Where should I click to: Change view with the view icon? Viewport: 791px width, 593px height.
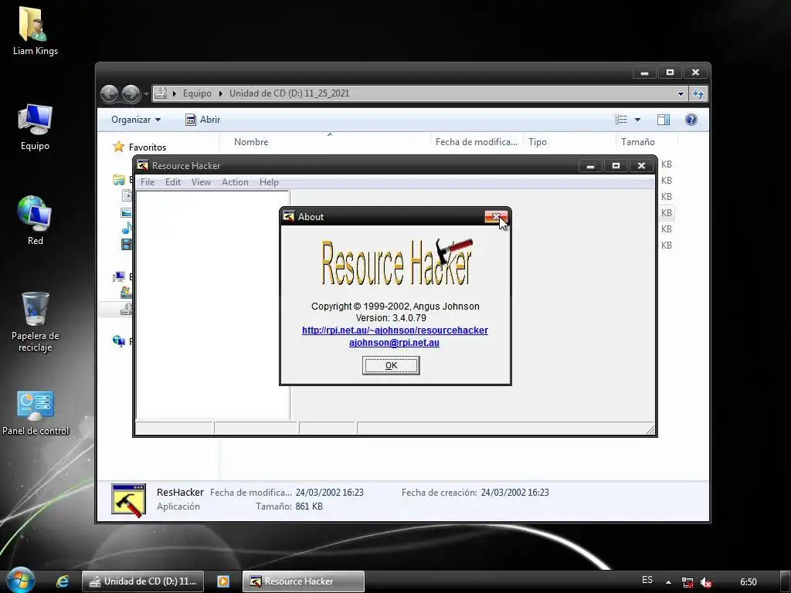(621, 120)
